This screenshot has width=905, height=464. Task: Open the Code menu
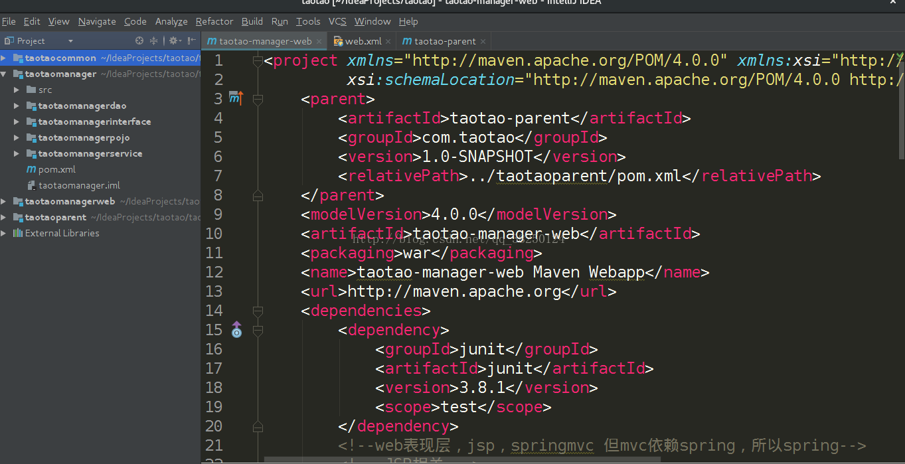(135, 21)
